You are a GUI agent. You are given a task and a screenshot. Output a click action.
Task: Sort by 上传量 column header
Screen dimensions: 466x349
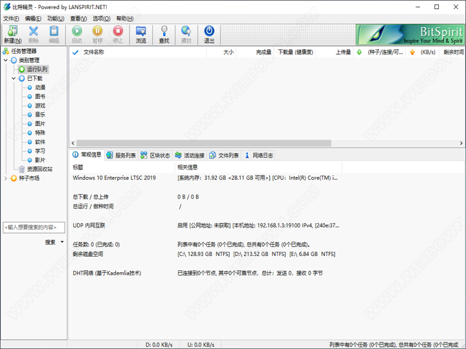coord(335,52)
